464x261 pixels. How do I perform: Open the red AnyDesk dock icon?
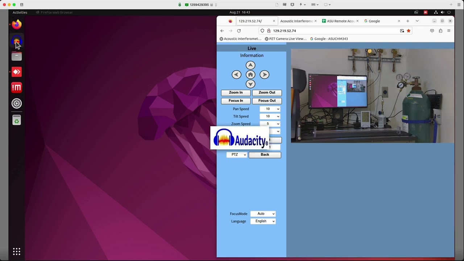click(x=16, y=72)
